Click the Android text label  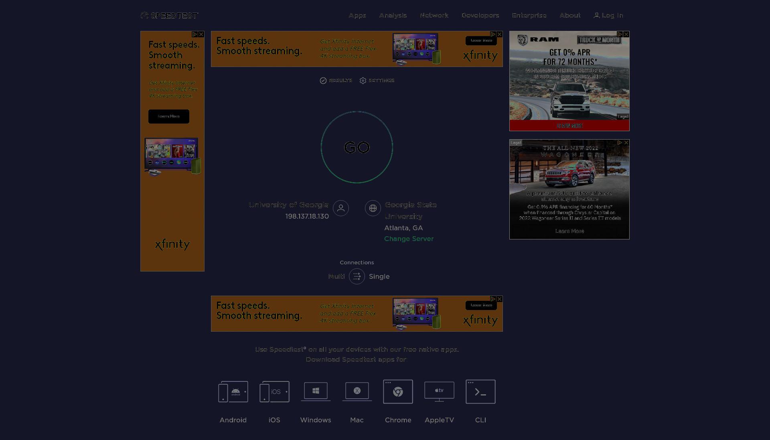pos(233,420)
